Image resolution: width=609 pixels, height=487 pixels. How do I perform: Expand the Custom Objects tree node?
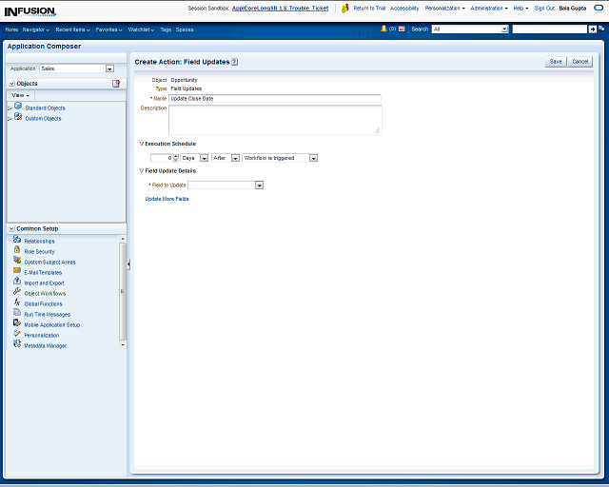(x=10, y=119)
